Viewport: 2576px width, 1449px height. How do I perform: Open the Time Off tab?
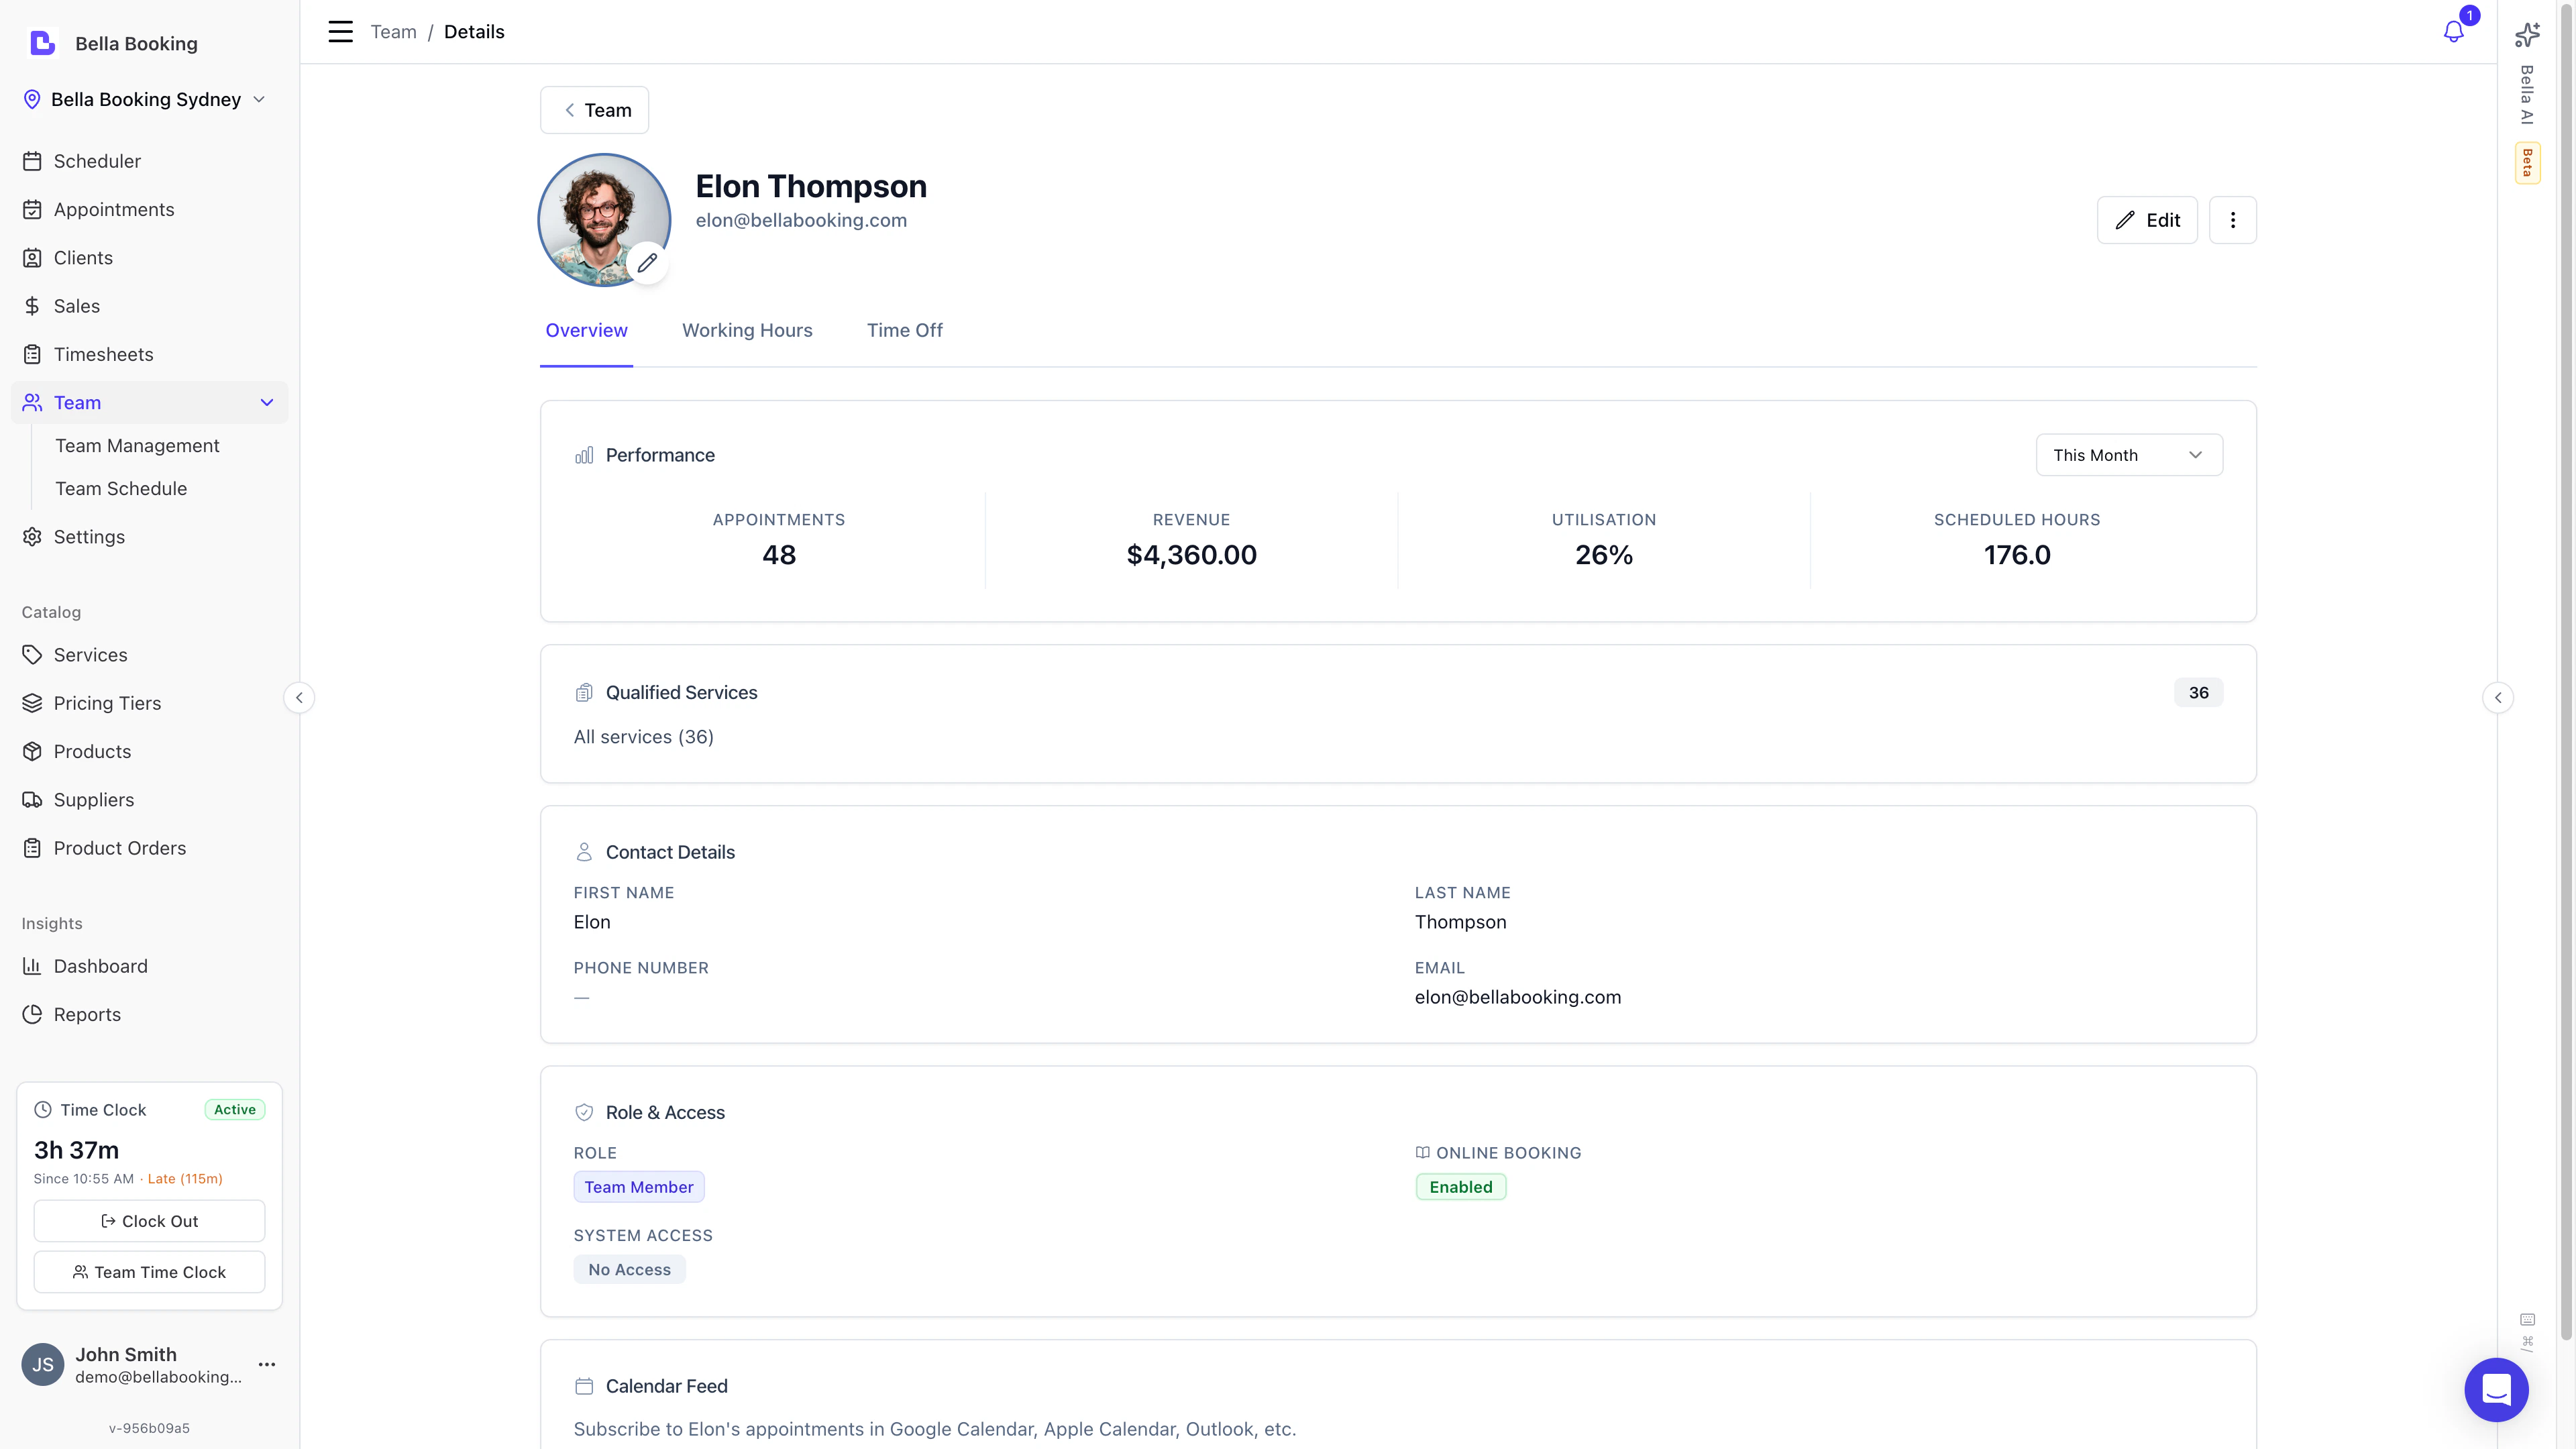point(904,330)
